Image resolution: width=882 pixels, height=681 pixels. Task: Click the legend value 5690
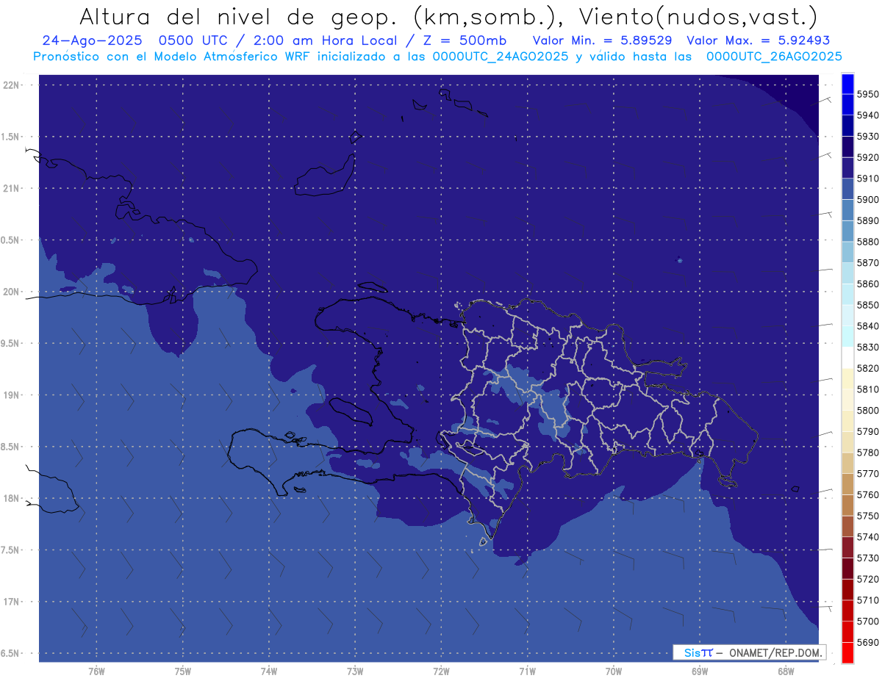coord(867,642)
